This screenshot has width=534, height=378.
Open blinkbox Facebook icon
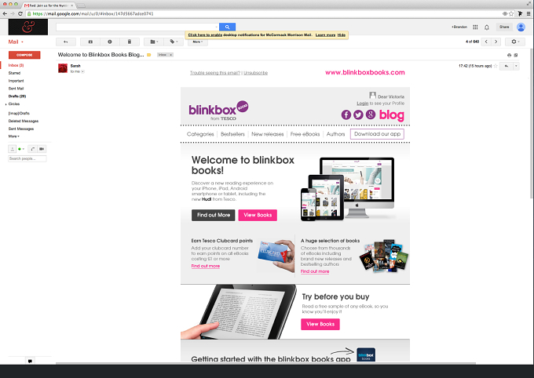[346, 114]
